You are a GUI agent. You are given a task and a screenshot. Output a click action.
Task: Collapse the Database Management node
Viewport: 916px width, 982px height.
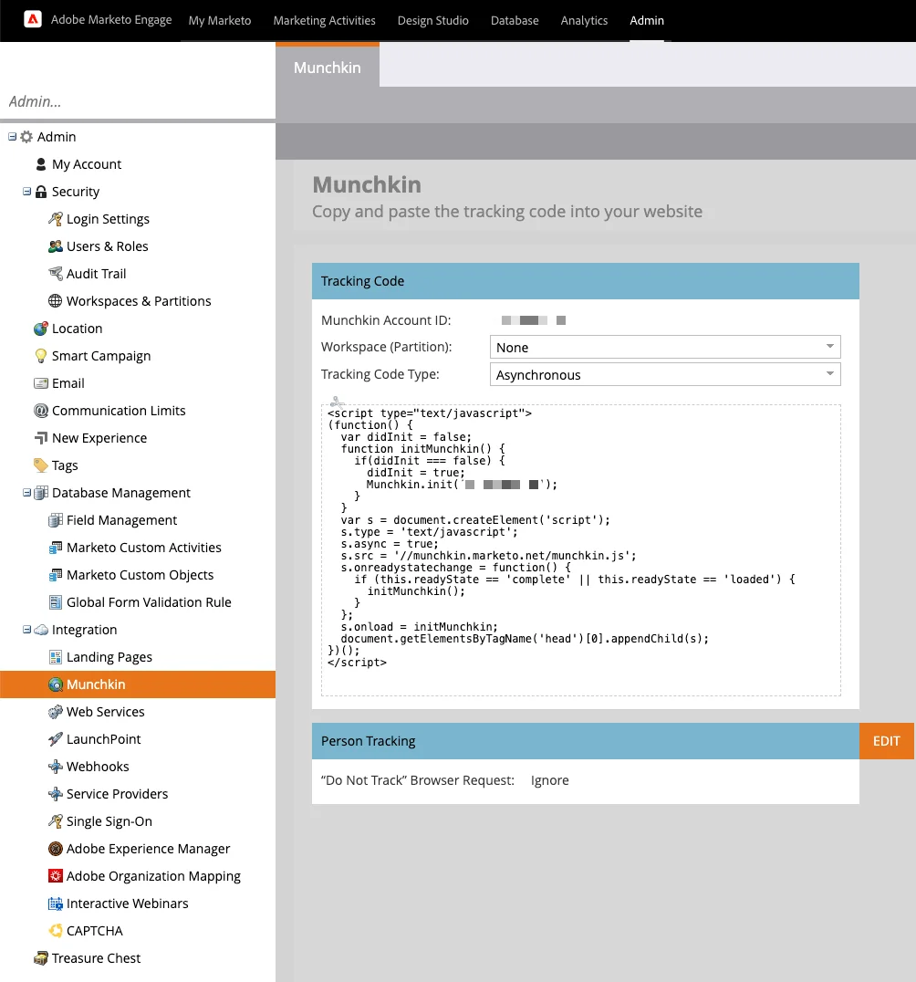[x=27, y=493]
